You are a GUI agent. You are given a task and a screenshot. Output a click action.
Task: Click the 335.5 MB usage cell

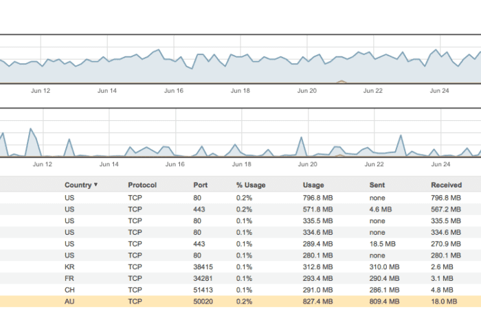[x=317, y=220]
